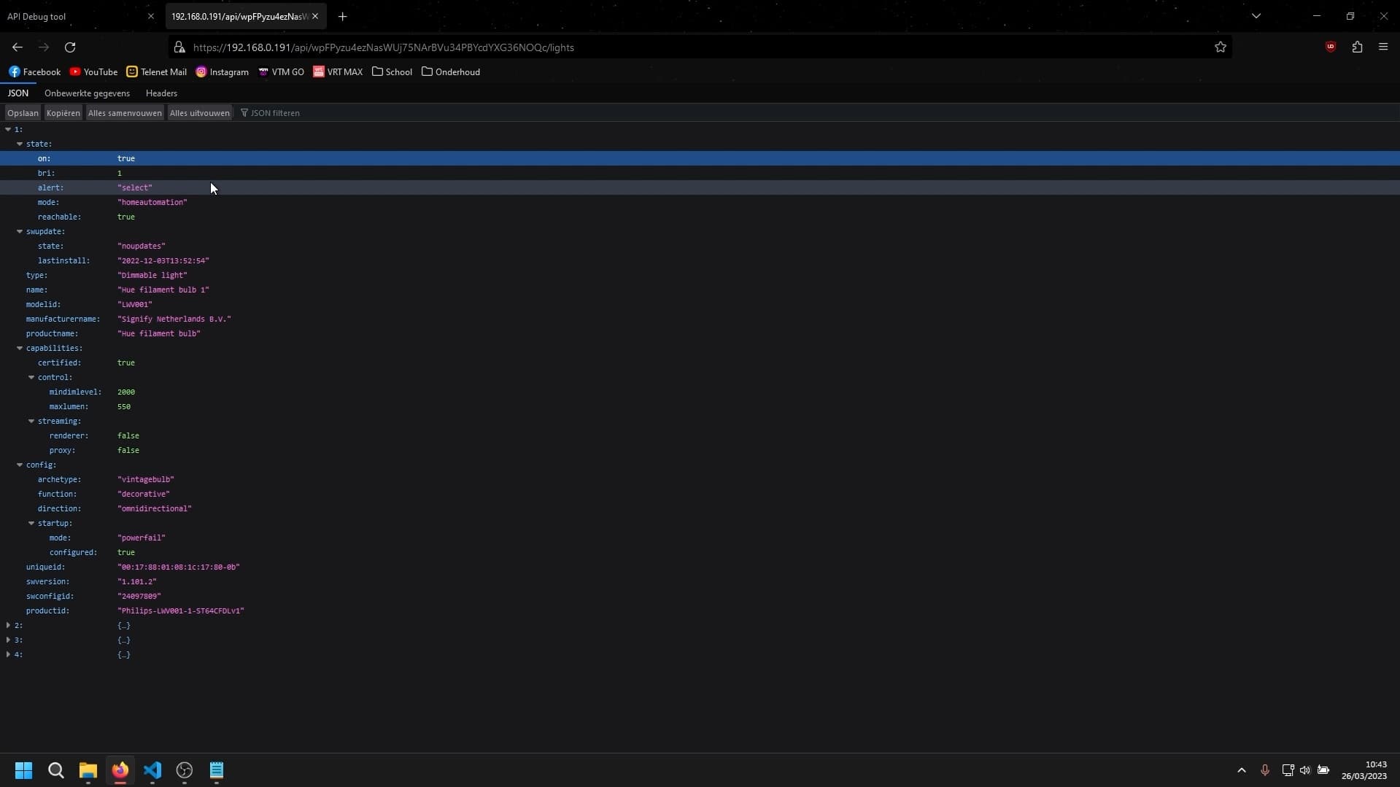Image resolution: width=1400 pixels, height=787 pixels.
Task: Collapse the swupdate node
Action: click(20, 232)
